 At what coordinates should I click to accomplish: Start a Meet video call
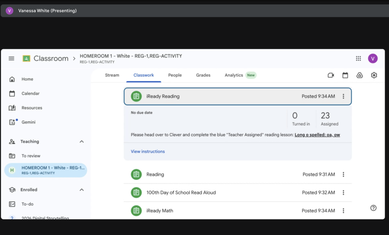[x=330, y=75]
